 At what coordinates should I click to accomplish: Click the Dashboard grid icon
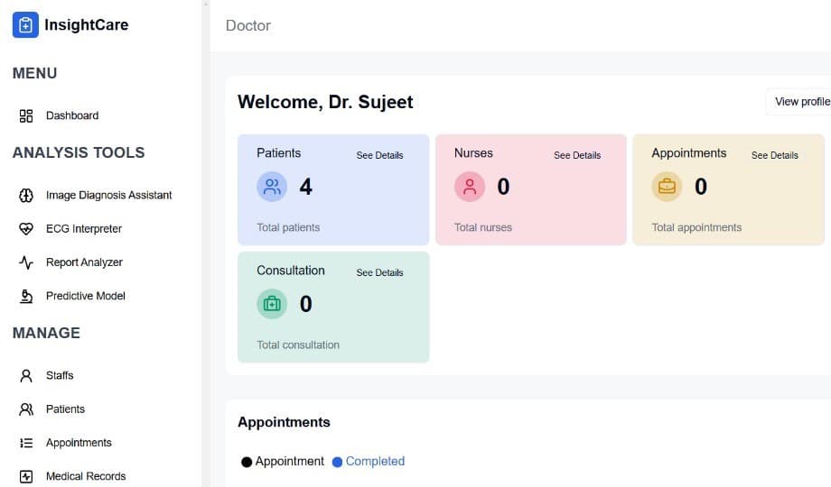point(26,116)
